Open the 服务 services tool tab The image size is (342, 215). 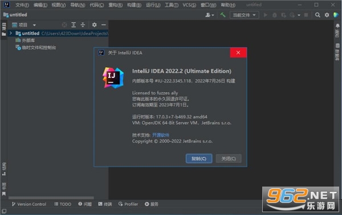[152, 204]
